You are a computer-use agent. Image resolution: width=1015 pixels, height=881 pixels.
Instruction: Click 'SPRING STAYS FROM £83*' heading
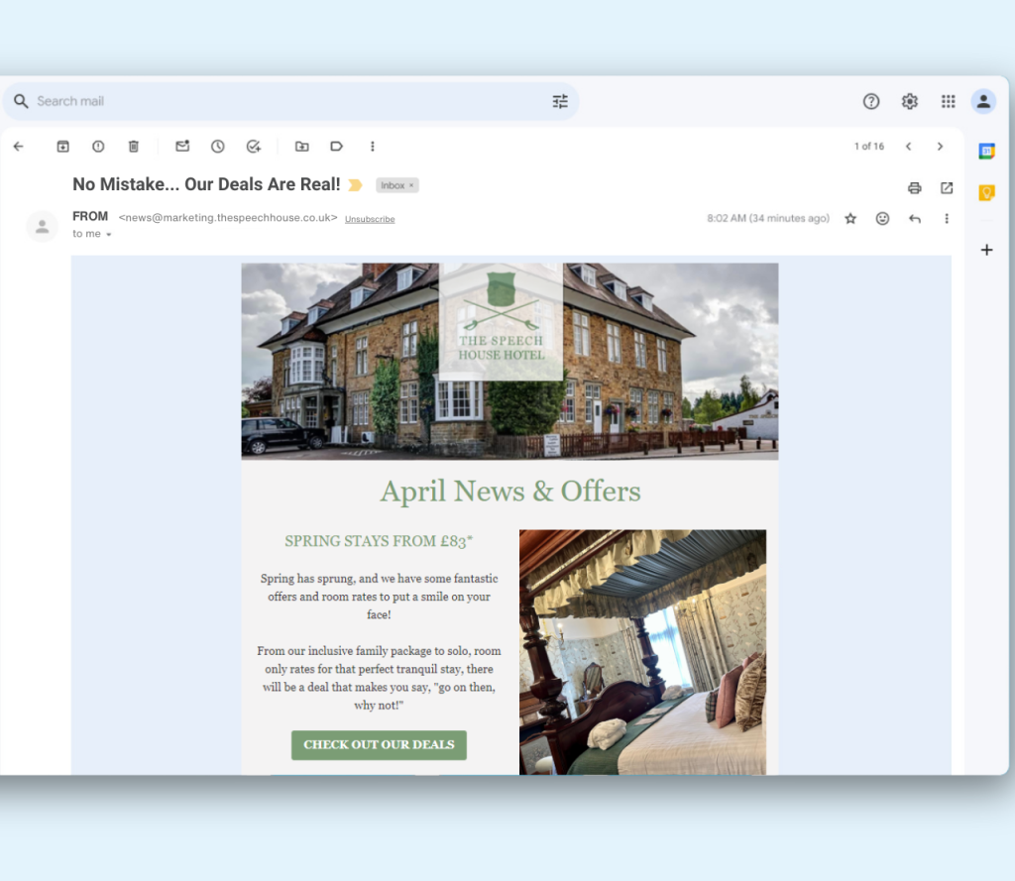click(x=379, y=541)
